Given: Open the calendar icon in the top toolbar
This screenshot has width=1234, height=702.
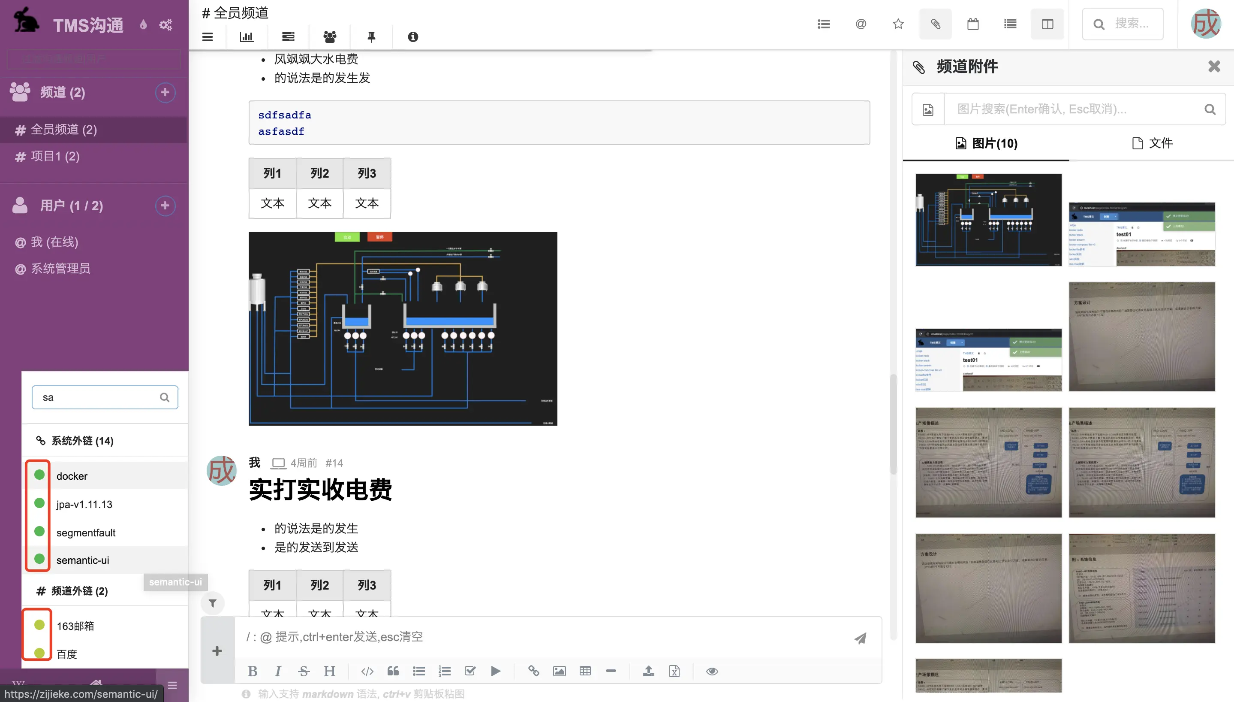Looking at the screenshot, I should click(973, 24).
